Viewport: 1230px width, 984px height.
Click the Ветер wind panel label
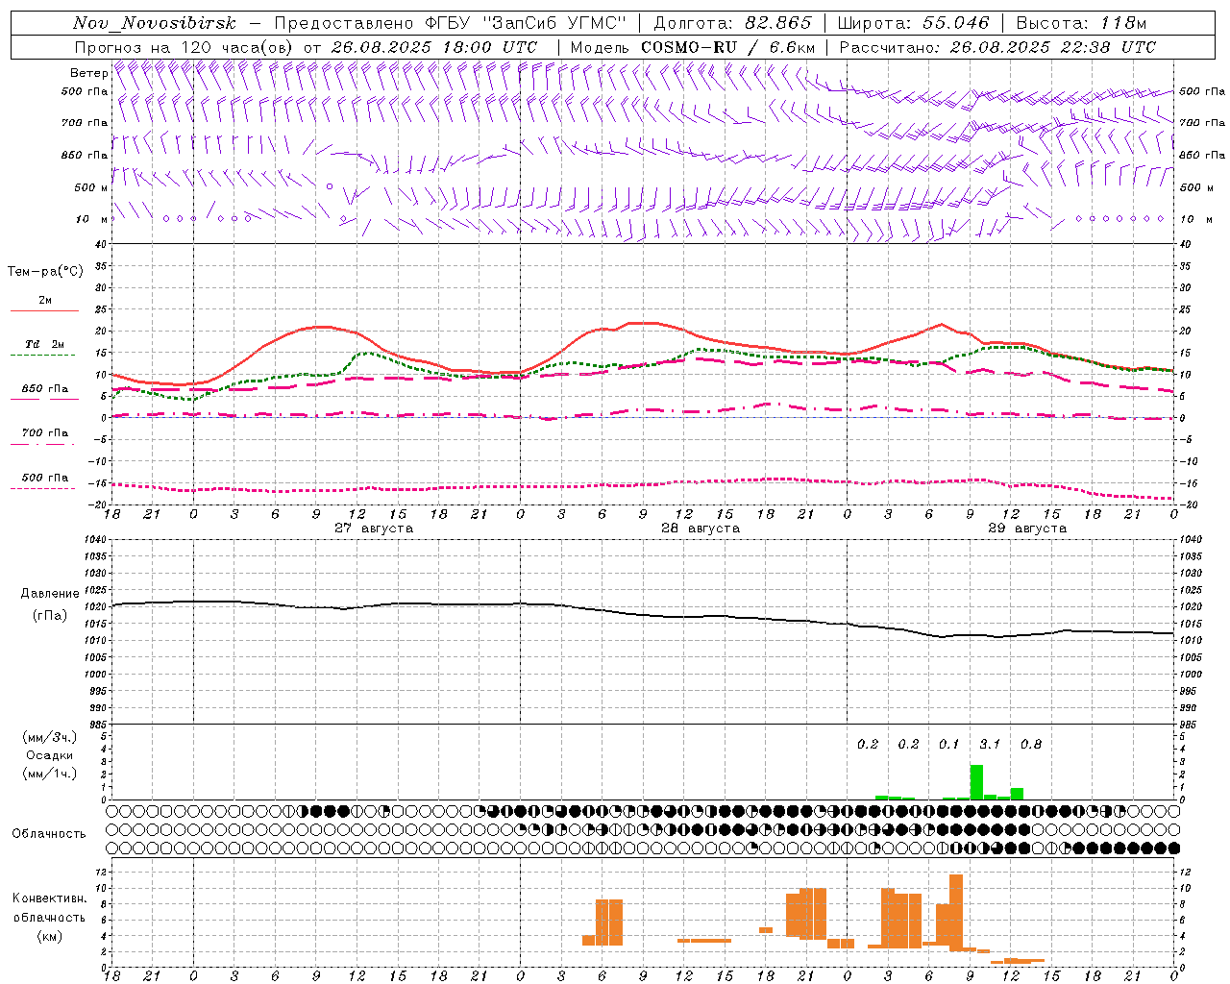coord(88,73)
